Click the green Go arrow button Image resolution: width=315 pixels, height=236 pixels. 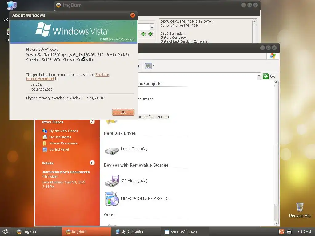pos(266,76)
